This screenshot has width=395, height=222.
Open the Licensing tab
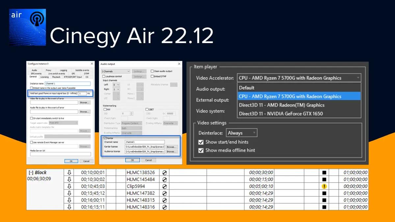(x=44, y=77)
